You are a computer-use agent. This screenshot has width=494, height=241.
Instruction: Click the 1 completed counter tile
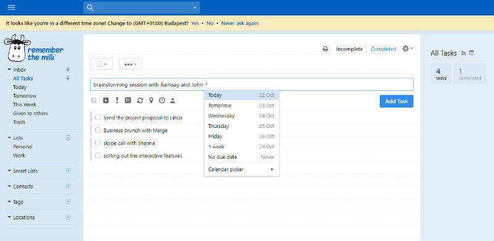tap(470, 74)
